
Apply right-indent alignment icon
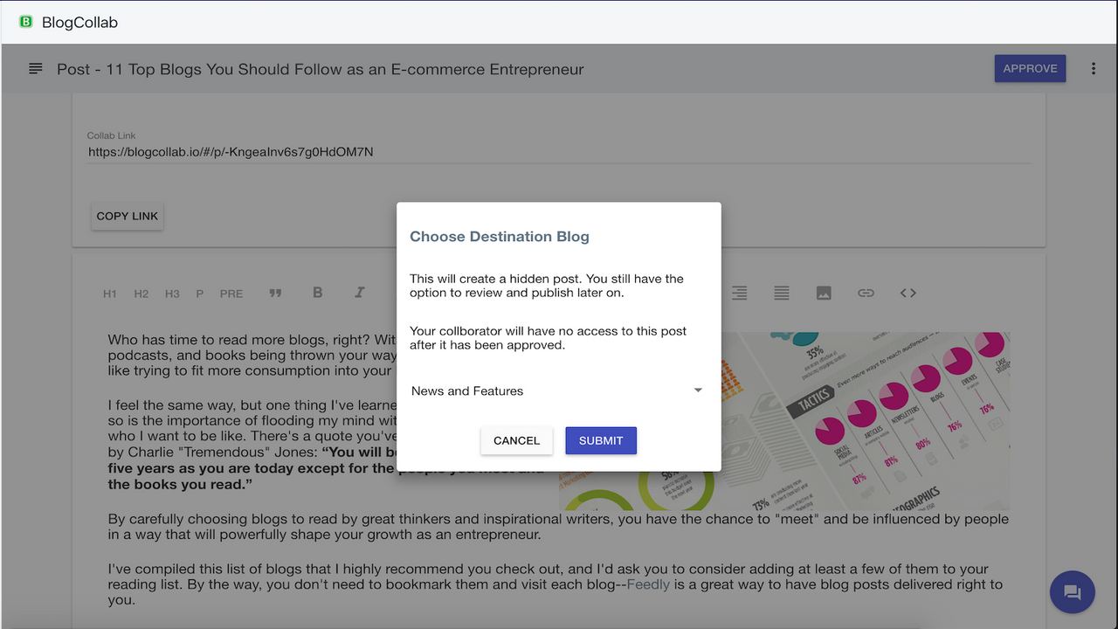[739, 293]
